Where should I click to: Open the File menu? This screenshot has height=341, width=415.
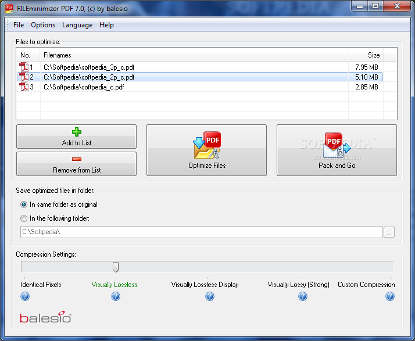click(x=19, y=25)
